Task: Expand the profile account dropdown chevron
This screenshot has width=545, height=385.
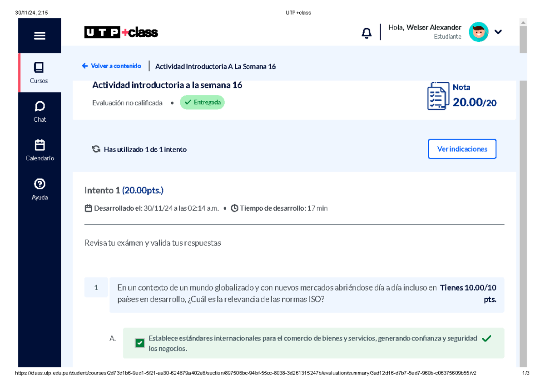Action: pos(498,32)
